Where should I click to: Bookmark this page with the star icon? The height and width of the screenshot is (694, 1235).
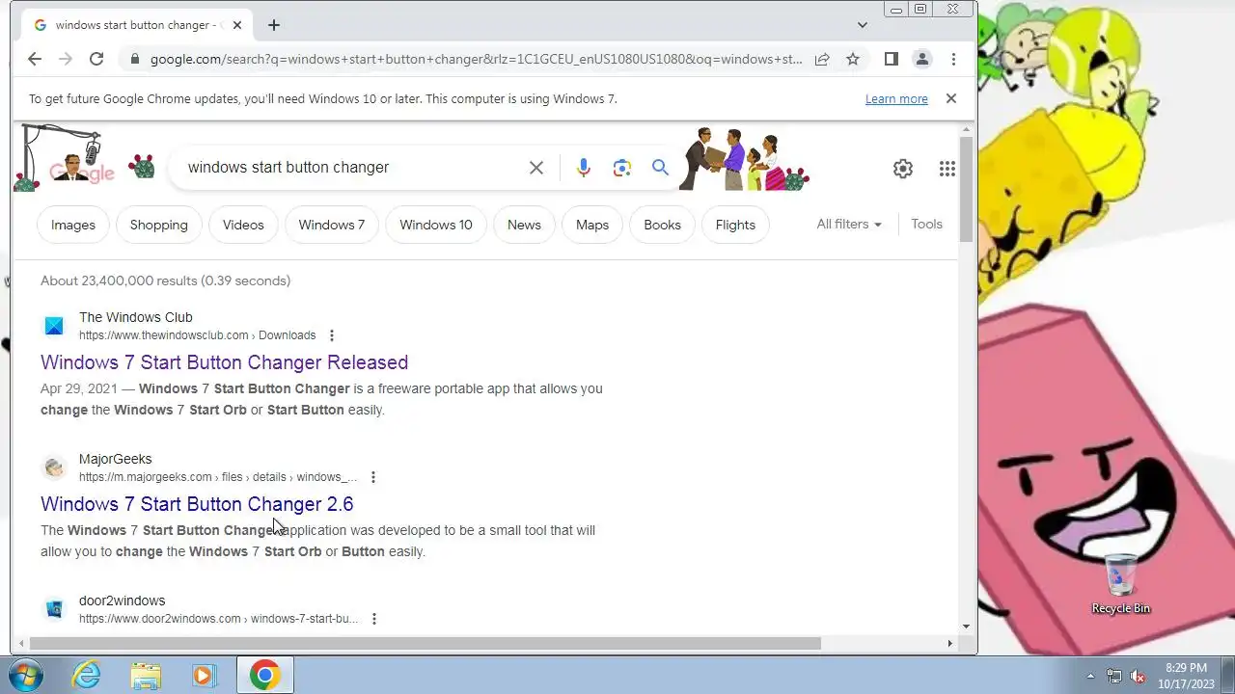[x=853, y=59]
